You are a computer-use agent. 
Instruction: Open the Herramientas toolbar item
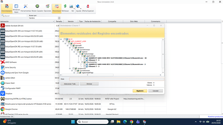26,8
